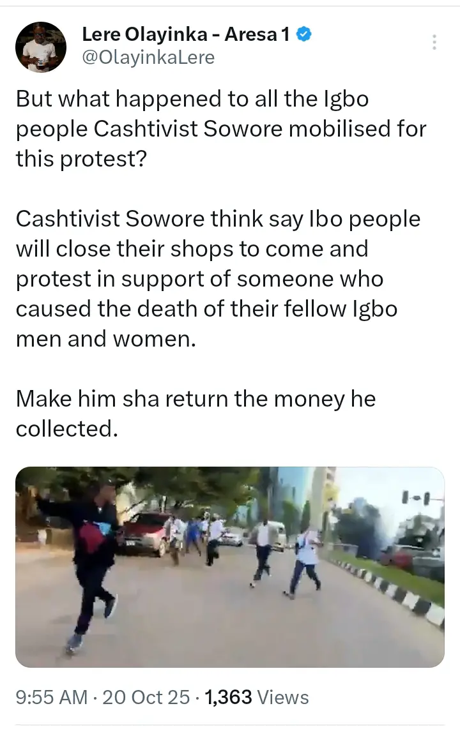Select the first paragraph about Igbo people
460x736 pixels.
(221, 128)
